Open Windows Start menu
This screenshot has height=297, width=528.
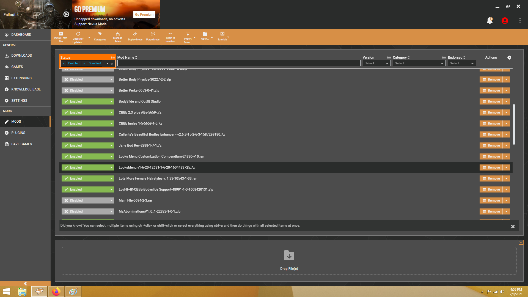pos(7,291)
